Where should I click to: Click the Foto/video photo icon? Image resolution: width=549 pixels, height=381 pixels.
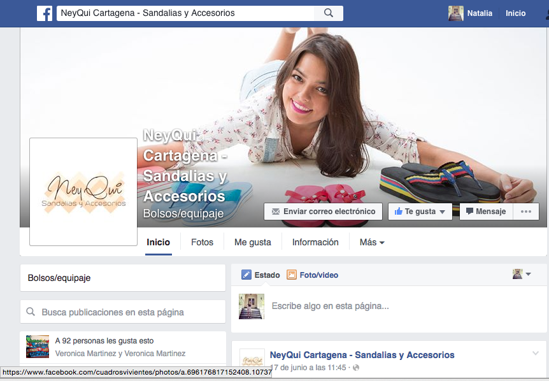(292, 275)
